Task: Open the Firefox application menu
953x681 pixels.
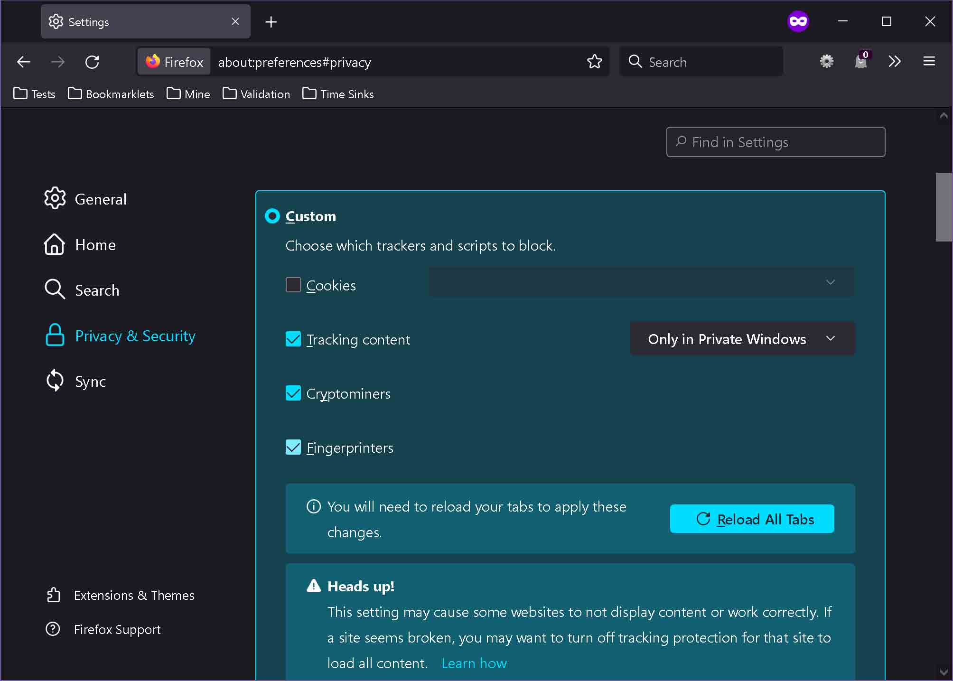Action: (x=929, y=61)
